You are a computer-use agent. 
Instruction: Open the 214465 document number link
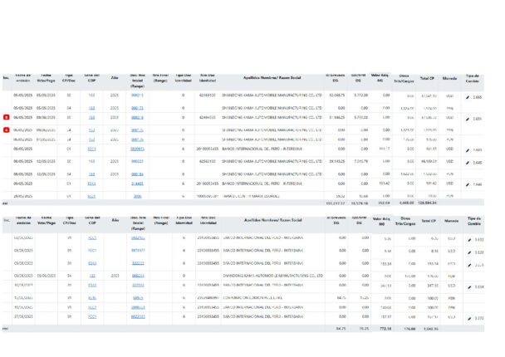point(137,183)
